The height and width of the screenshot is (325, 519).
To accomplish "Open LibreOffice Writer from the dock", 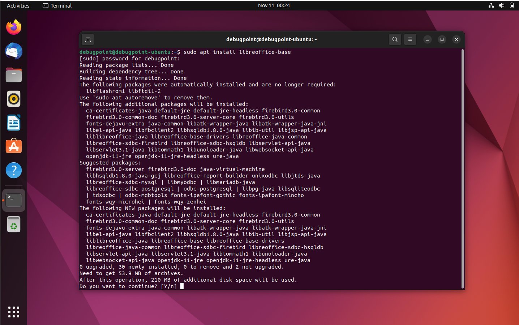I will [x=13, y=123].
